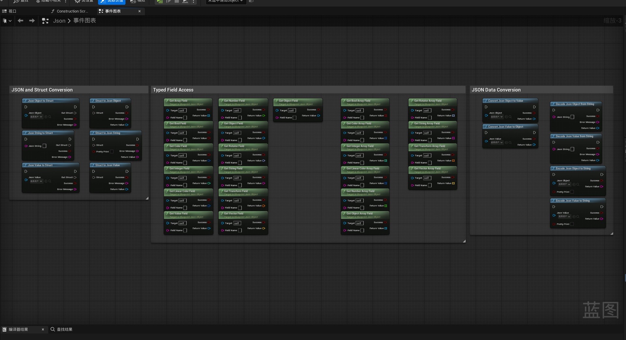Viewport: 626px width, 340px height.
Task: Click Return Value pin on Get Vector Array Field
Action: (453, 183)
